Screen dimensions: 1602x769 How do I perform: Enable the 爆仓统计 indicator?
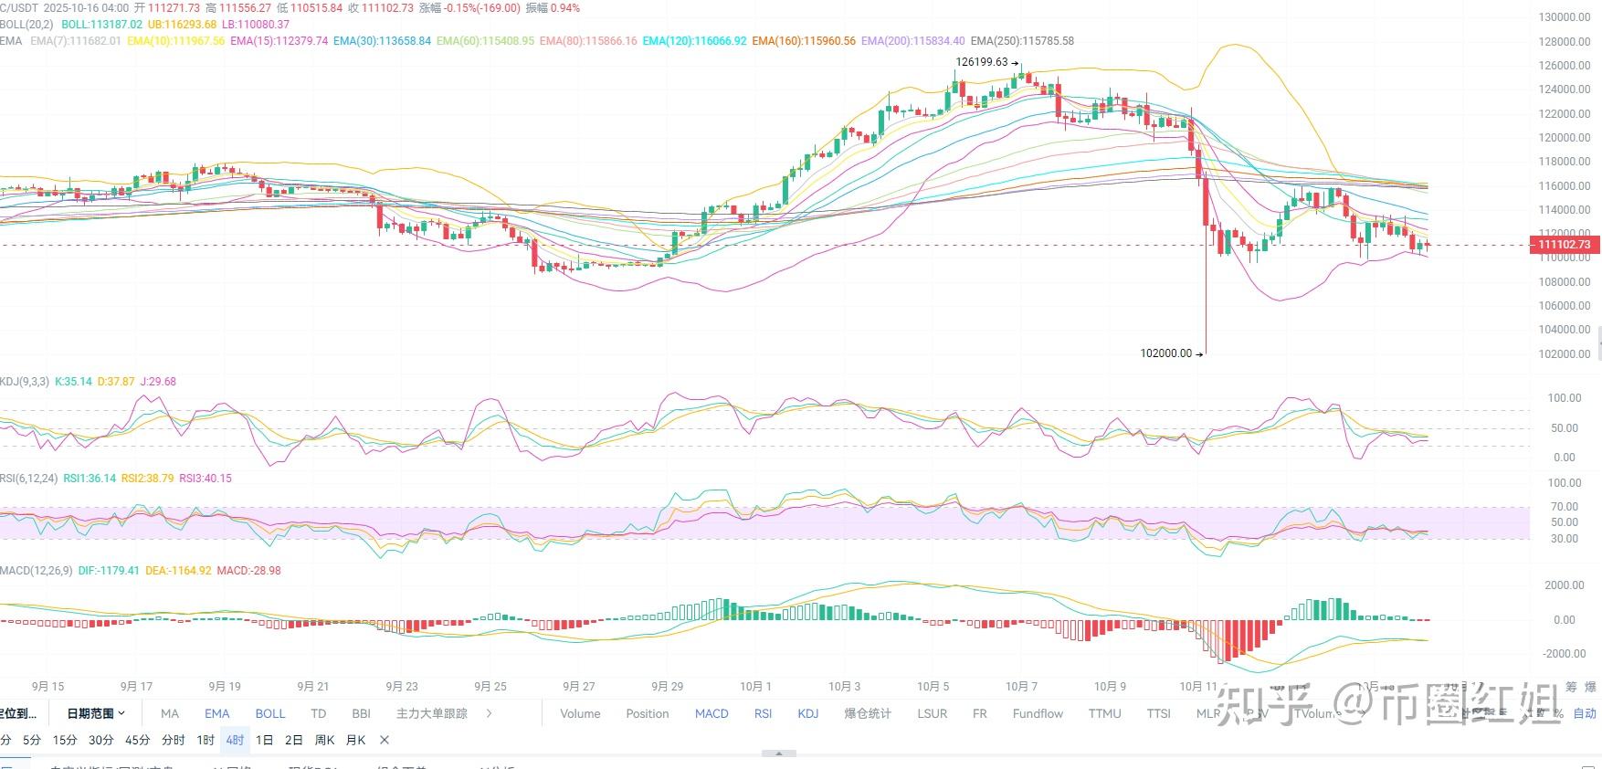pyautogui.click(x=867, y=713)
